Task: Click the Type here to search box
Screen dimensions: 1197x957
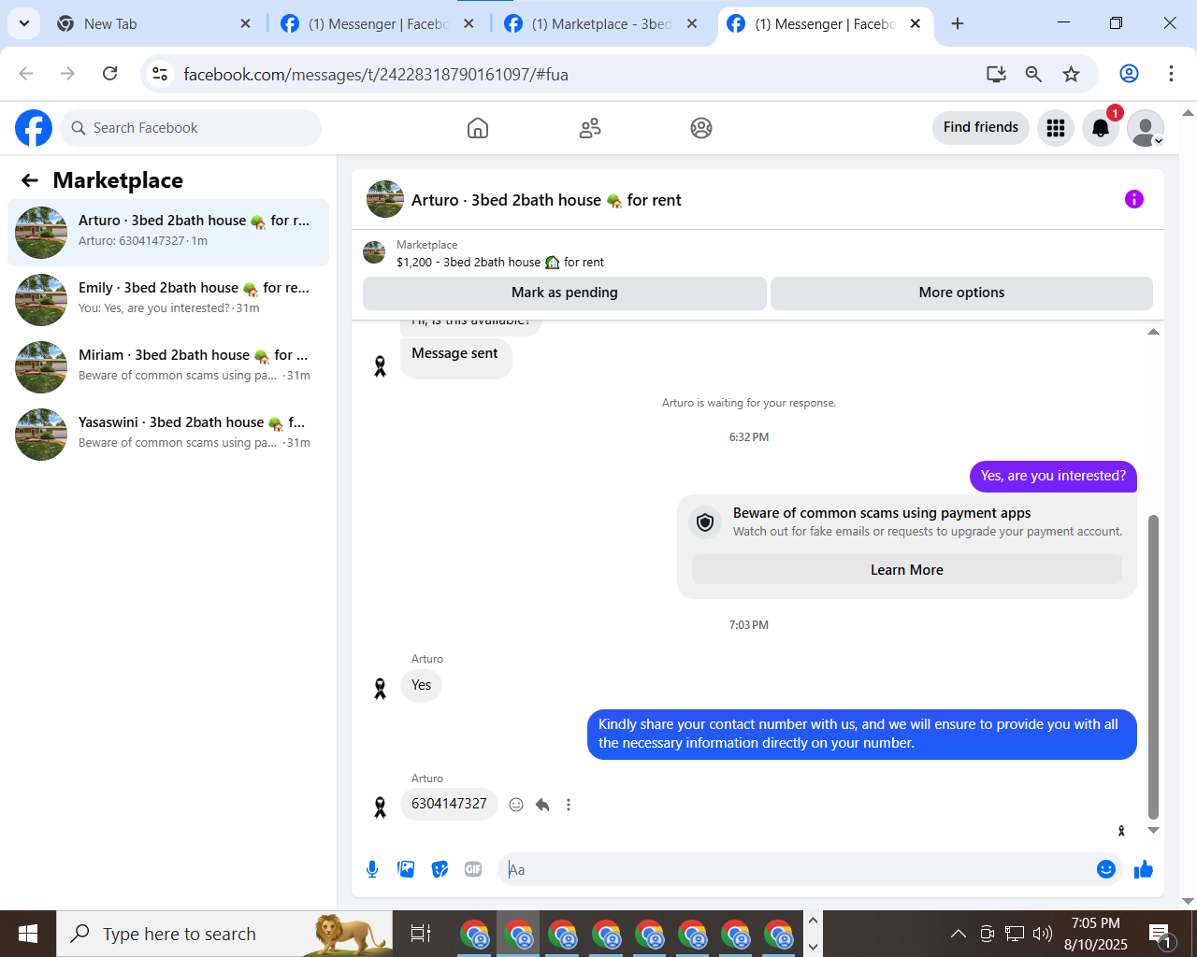Action: pyautogui.click(x=224, y=934)
